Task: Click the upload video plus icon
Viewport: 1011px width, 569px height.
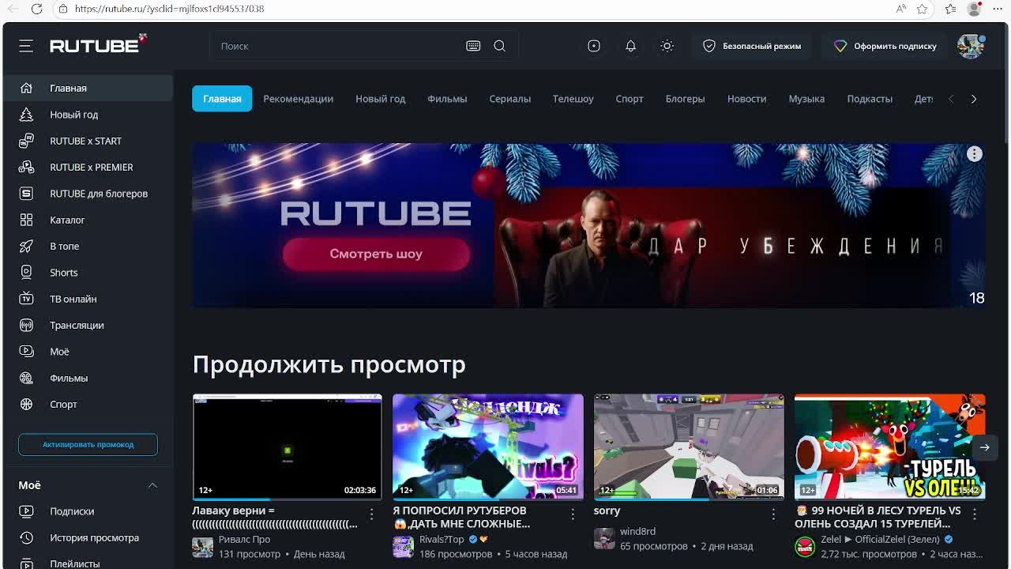Action: tap(594, 46)
